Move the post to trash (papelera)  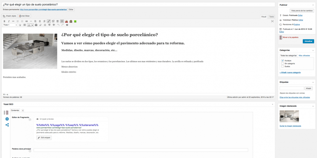(x=290, y=37)
